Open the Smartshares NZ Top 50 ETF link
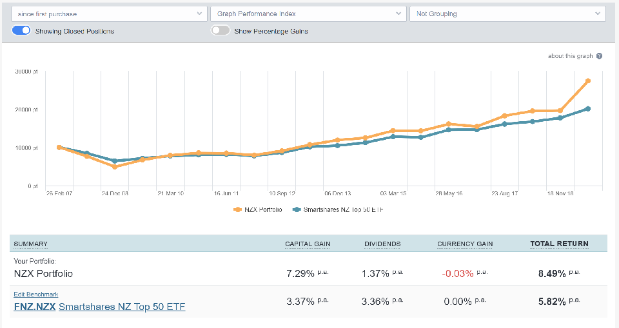The width and height of the screenshot is (619, 328). click(122, 307)
